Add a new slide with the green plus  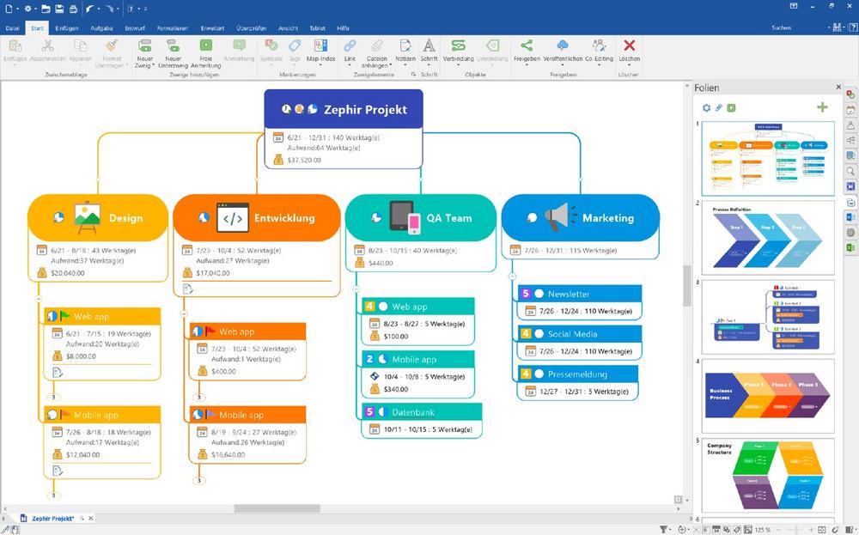coord(822,107)
